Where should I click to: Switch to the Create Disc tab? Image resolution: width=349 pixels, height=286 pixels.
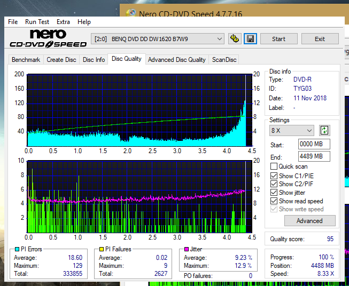[x=61, y=60]
